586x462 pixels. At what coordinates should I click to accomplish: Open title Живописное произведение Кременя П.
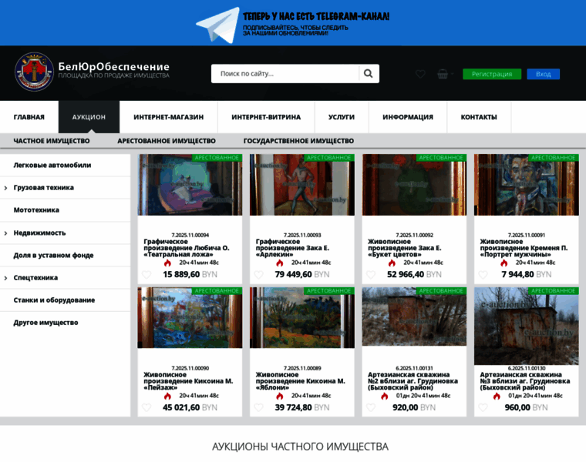524,248
